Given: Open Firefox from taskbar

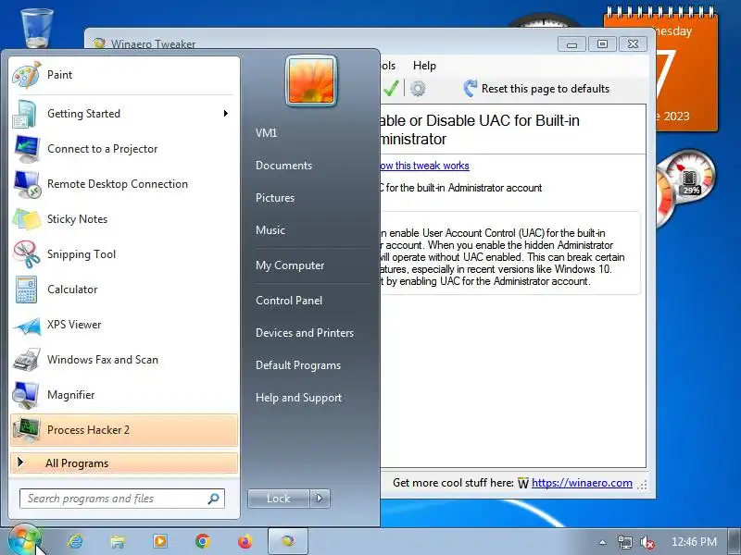Looking at the screenshot, I should [245, 541].
